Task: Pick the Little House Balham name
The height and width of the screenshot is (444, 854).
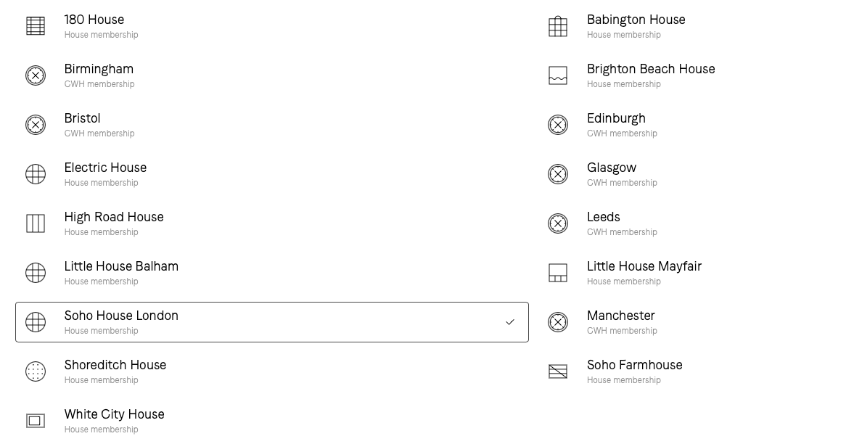Action: click(121, 266)
